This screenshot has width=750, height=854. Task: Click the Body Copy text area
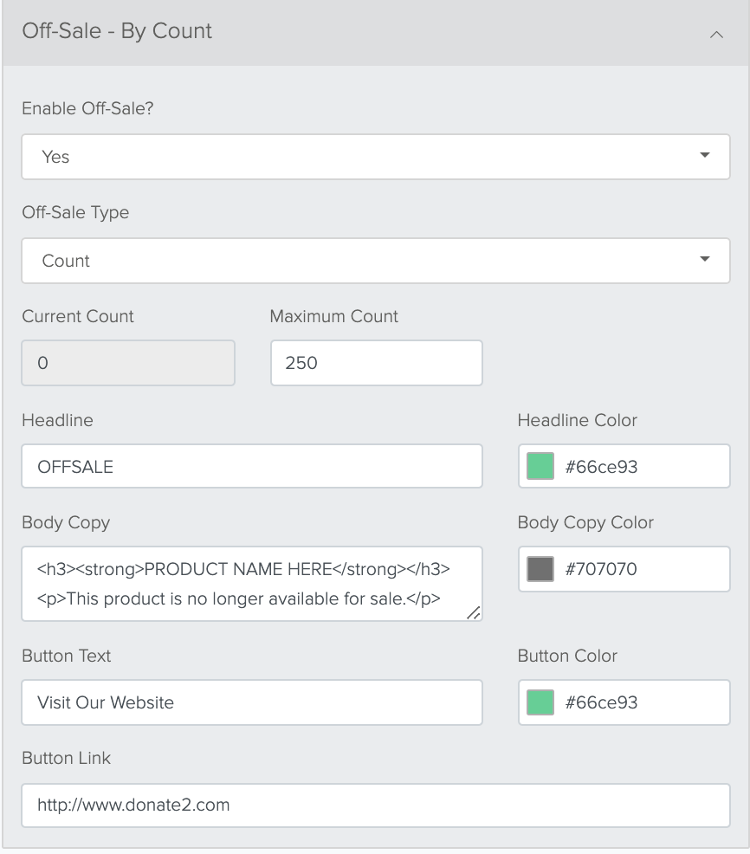tap(252, 584)
